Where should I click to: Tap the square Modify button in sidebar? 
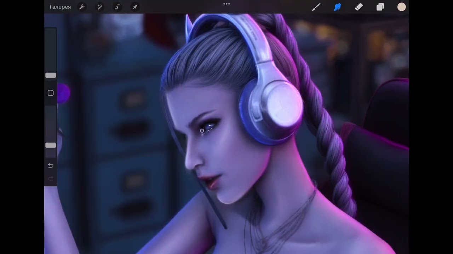pos(51,93)
